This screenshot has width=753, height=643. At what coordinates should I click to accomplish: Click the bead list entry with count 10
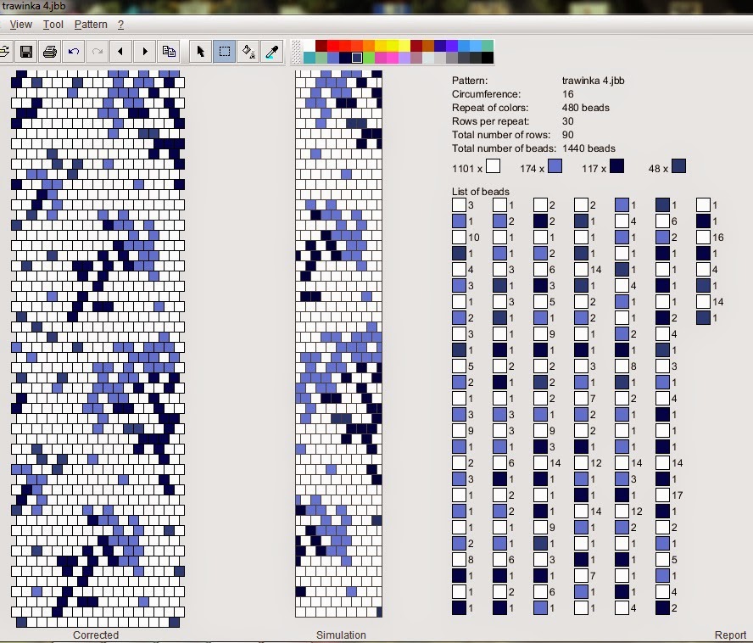[466, 237]
